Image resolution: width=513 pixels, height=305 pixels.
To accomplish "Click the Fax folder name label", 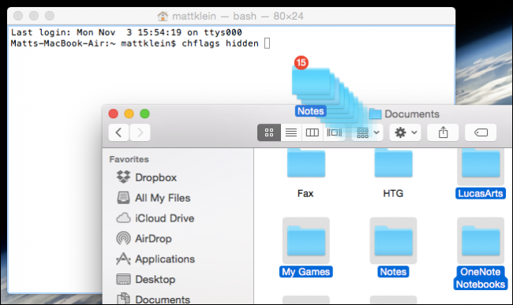I will (305, 194).
